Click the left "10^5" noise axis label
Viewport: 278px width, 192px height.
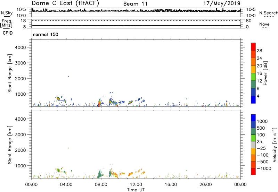21,9
